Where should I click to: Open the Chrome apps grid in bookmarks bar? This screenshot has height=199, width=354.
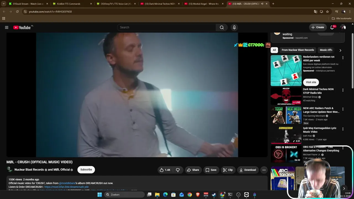click(4, 19)
